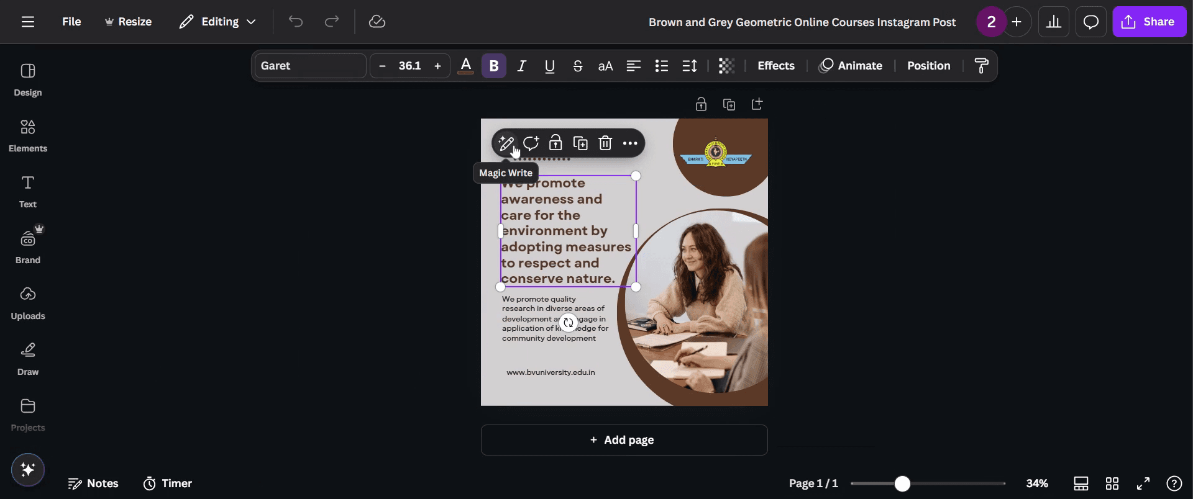Open the transparency checkerboard control
1193x499 pixels.
click(x=726, y=66)
